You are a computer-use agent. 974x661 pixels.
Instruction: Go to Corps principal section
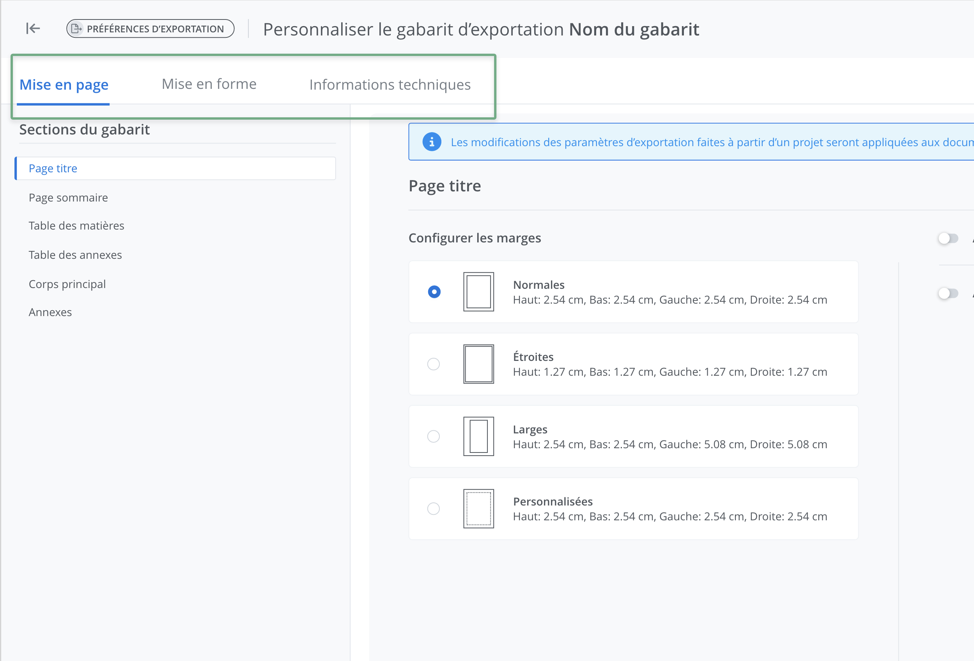[67, 284]
